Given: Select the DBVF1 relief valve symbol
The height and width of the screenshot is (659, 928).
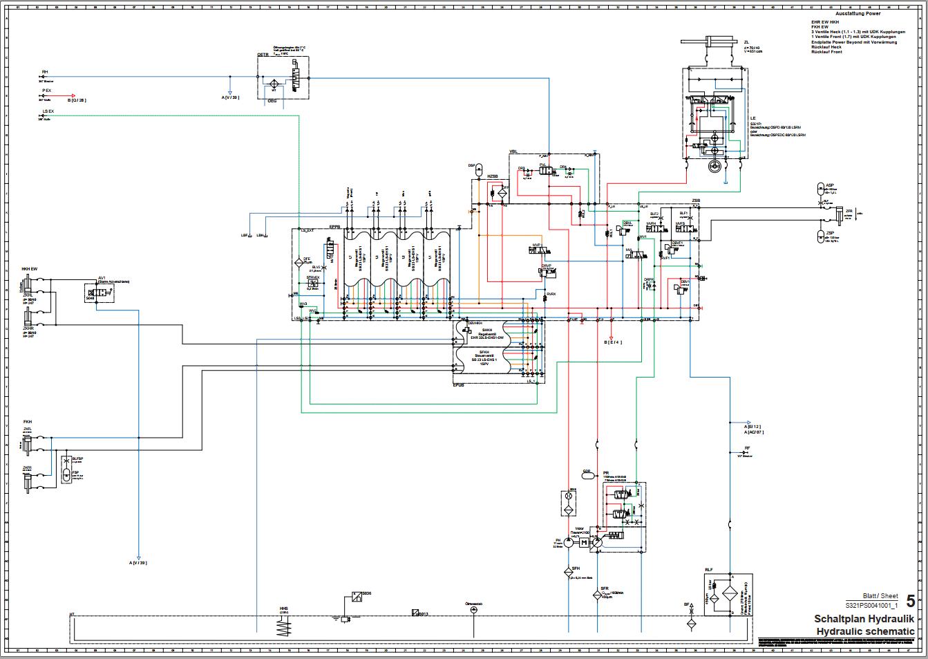Looking at the screenshot, I should (x=670, y=248).
